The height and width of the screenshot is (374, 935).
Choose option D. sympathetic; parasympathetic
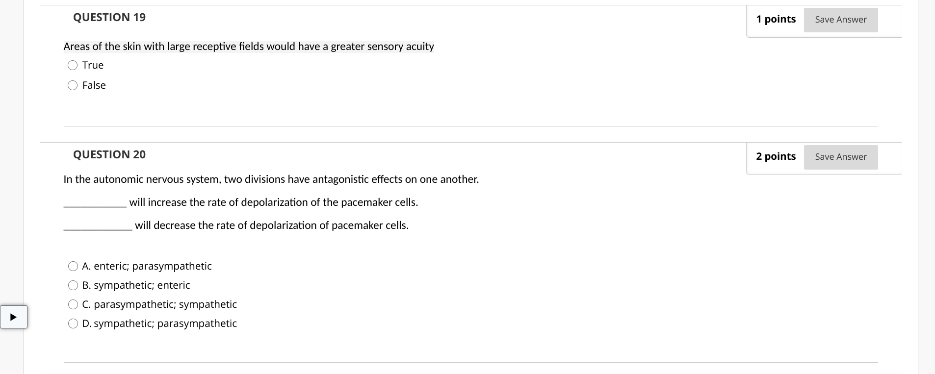point(73,323)
